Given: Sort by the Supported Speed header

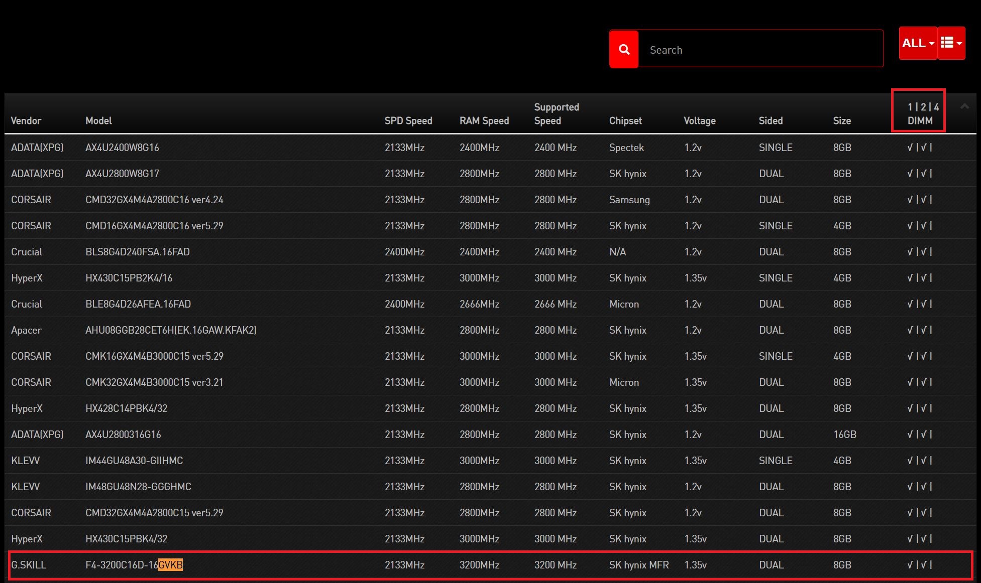Looking at the screenshot, I should [x=557, y=114].
